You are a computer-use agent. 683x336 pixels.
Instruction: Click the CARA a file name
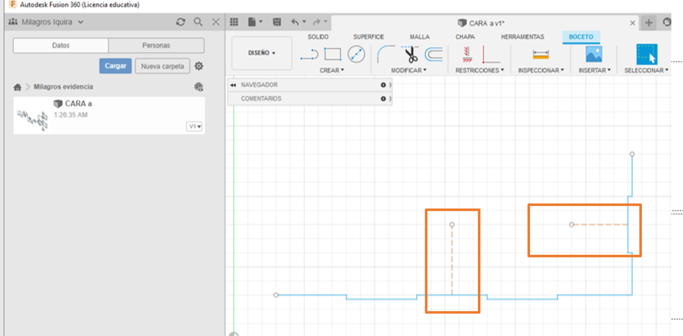(78, 104)
